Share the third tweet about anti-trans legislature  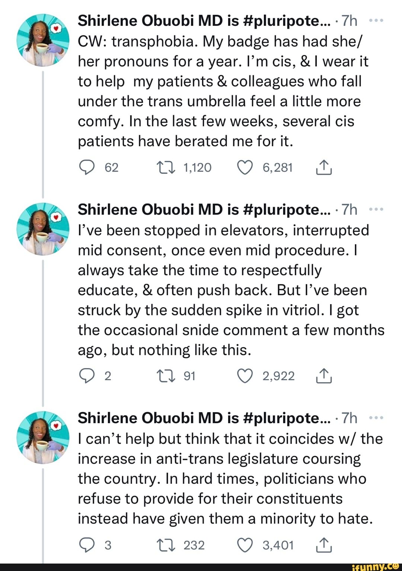323,545
